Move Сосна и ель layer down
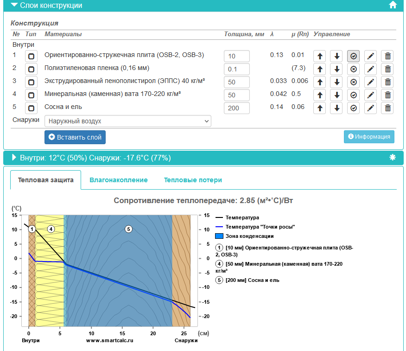 coord(336,108)
